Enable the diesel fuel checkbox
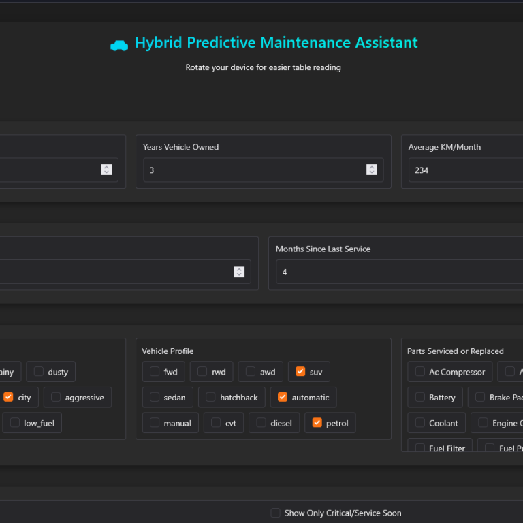Viewport: 523px width, 523px height. (x=261, y=423)
